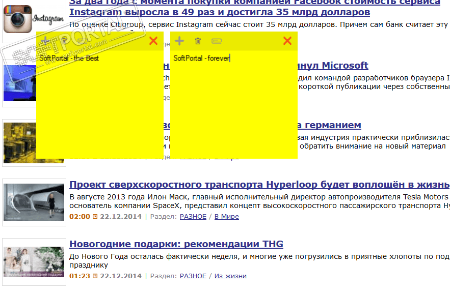This screenshot has width=450, height=294.
Task: Open the Hyperloop article headline link
Action: click(259, 185)
